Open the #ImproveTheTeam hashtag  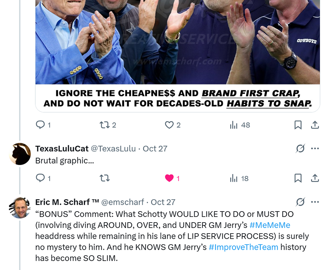click(x=243, y=247)
